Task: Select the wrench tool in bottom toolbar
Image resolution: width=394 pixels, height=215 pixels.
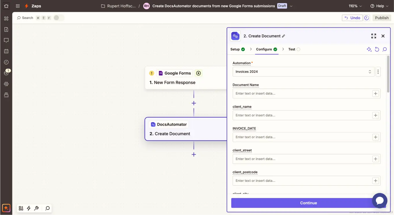Action: [x=36, y=208]
